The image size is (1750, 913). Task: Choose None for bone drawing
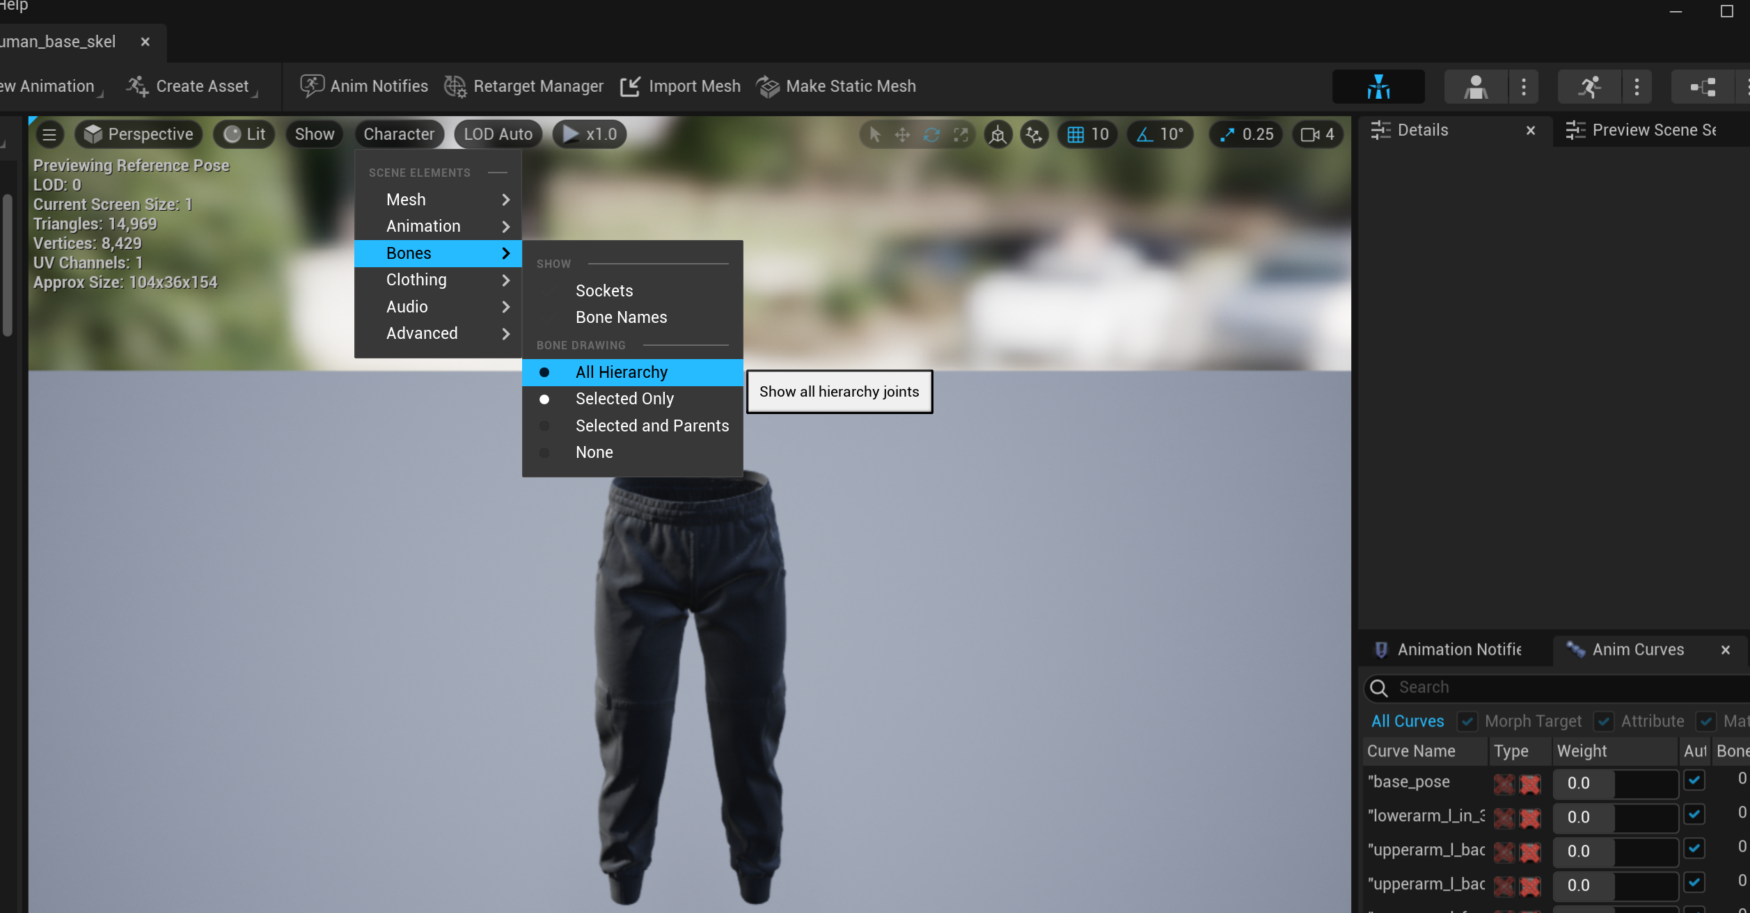pos(594,452)
